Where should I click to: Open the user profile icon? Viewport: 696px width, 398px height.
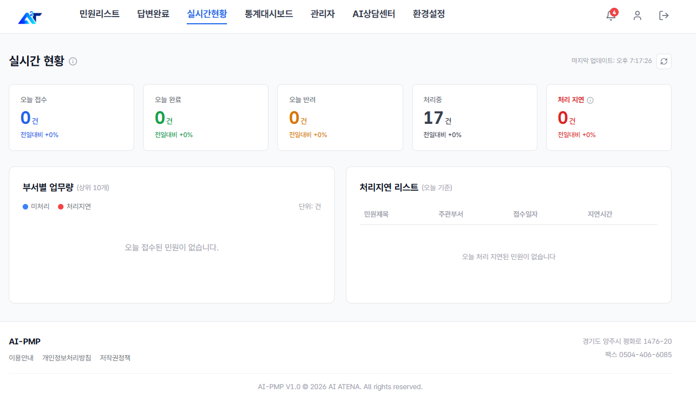[637, 15]
